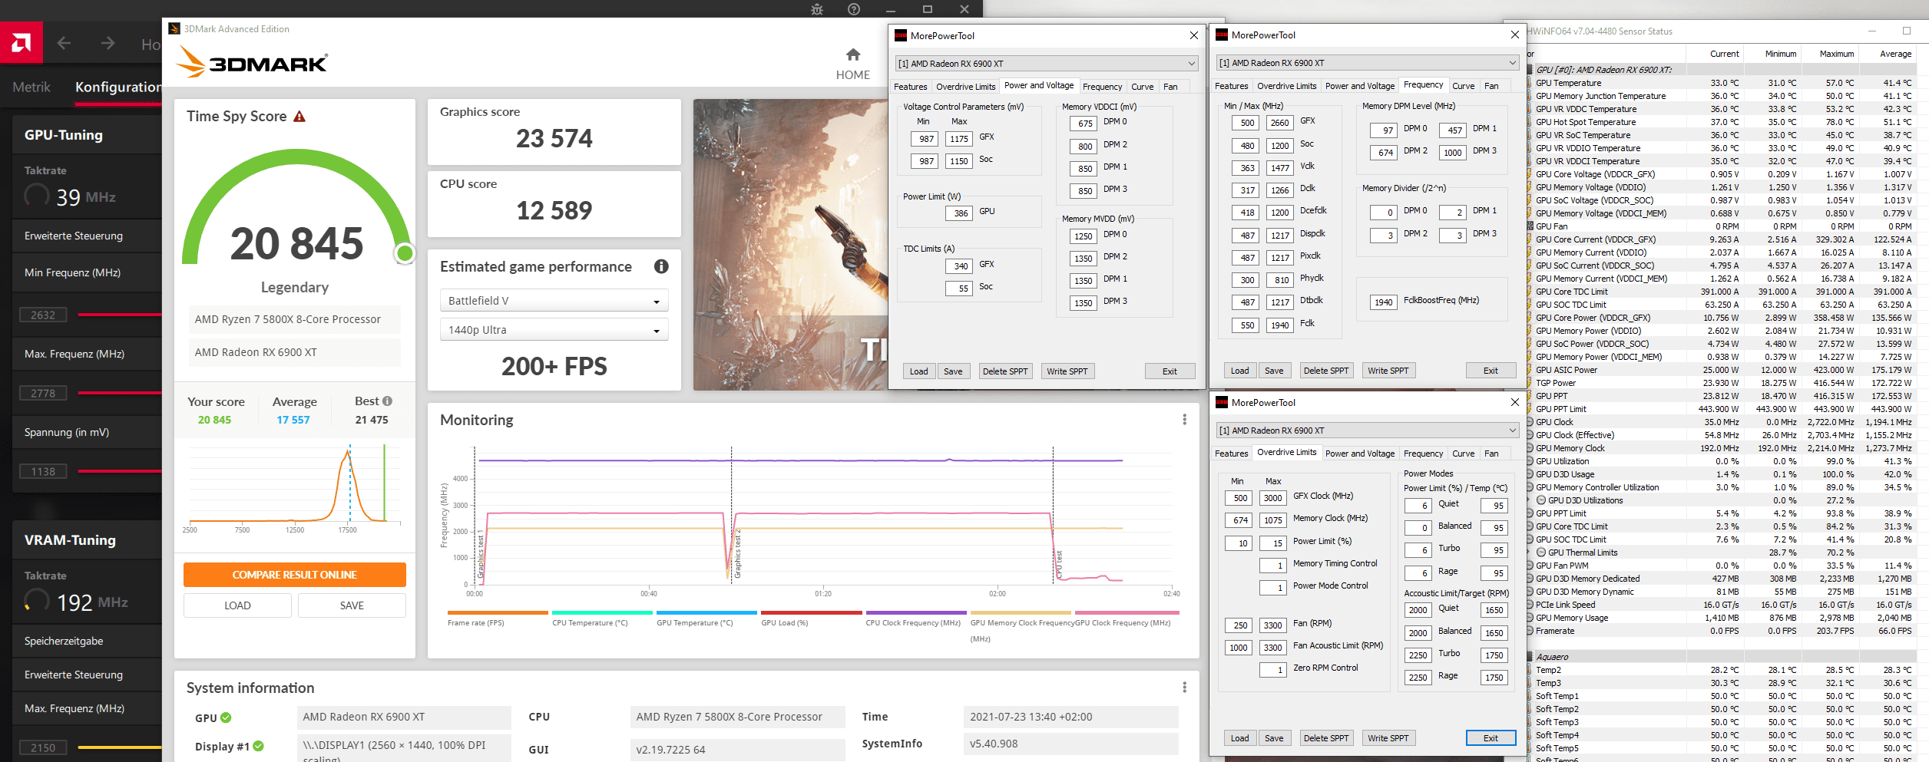Click the Spannung (in mV) slider track
Screen dimensions: 1929x762
(120, 471)
